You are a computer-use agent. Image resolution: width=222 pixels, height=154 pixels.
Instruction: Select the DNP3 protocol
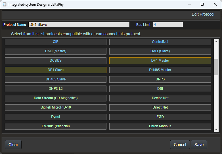(x=160, y=79)
